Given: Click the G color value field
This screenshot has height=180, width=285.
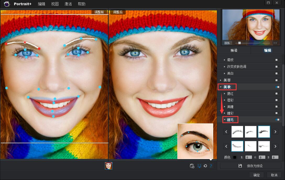Looking at the screenshot, I should click(262, 157).
